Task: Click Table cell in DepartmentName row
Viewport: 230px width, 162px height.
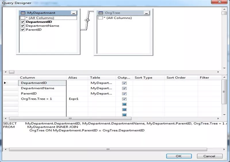Action: click(102, 88)
